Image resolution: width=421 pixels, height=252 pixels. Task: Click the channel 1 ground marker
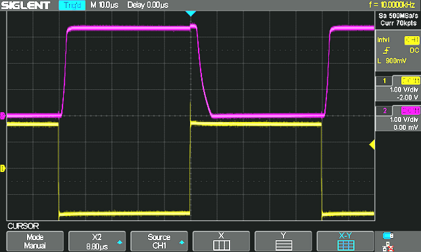pos(3,169)
